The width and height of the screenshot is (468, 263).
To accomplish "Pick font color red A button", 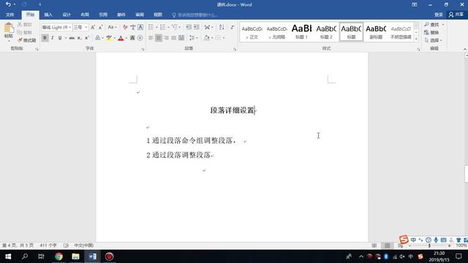I will tap(121, 38).
